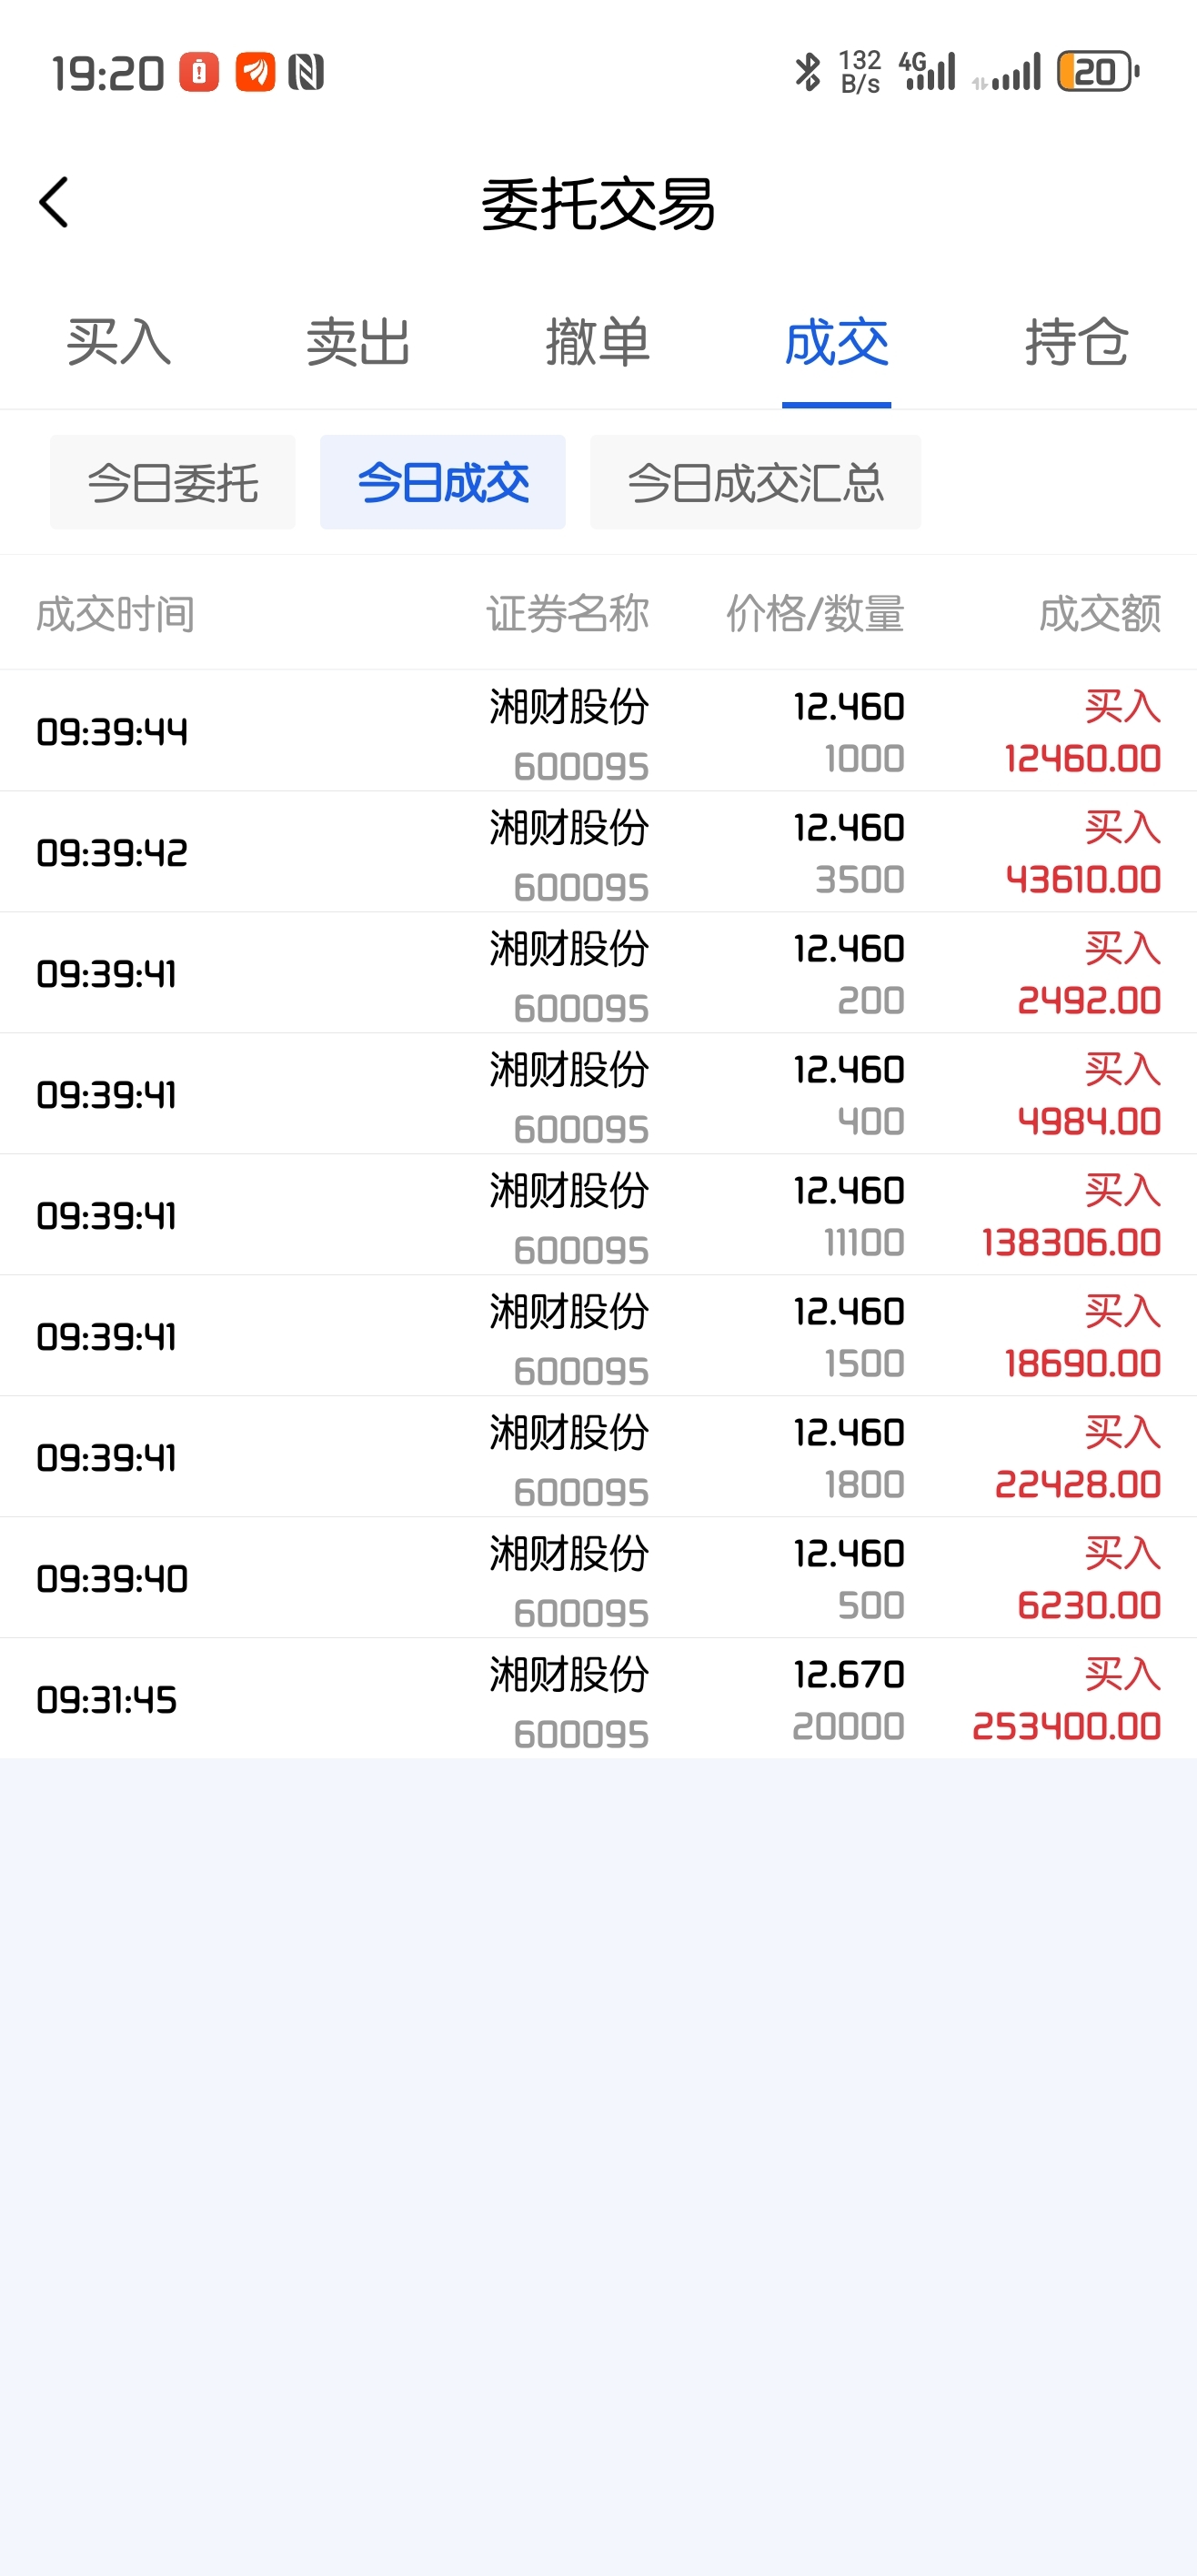Image resolution: width=1197 pixels, height=2576 pixels.
Task: Tap the orange app notification icon
Action: 255,72
